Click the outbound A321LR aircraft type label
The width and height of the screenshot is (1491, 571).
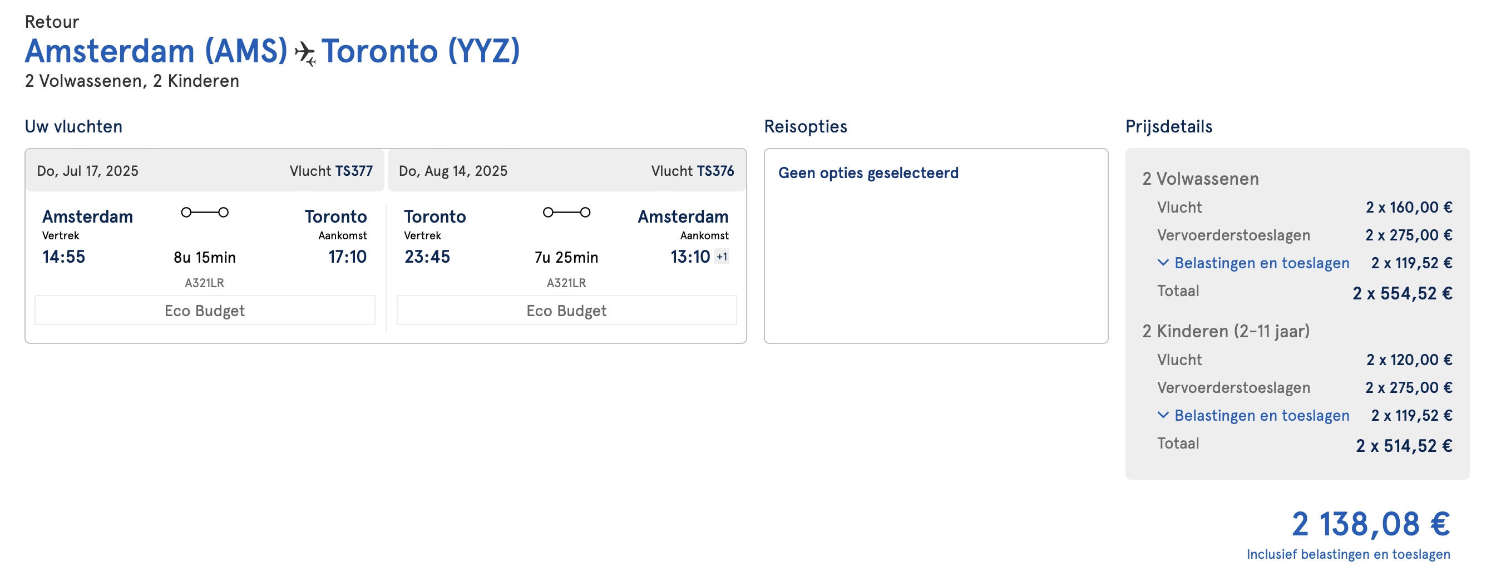[204, 283]
